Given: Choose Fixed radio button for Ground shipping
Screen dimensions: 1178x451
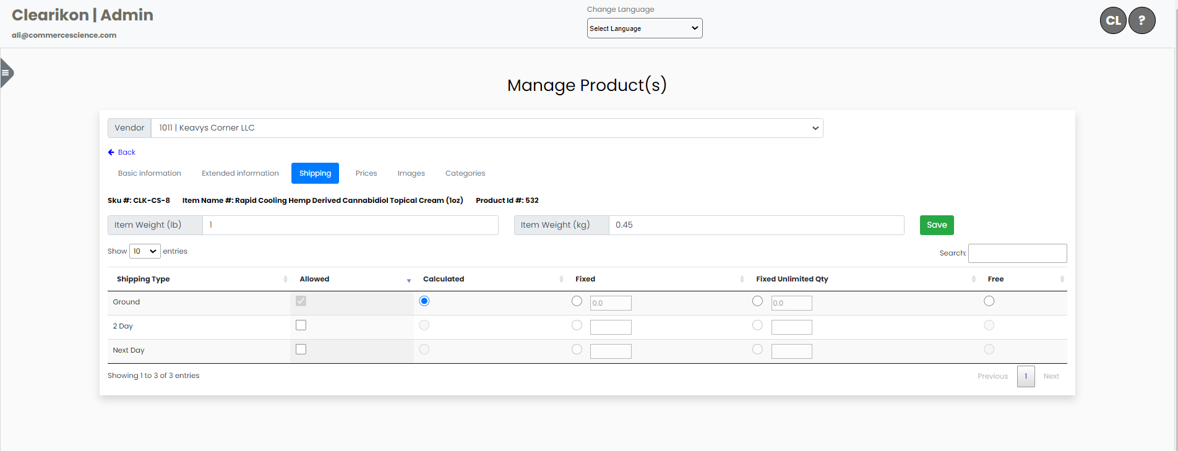Looking at the screenshot, I should click(577, 301).
